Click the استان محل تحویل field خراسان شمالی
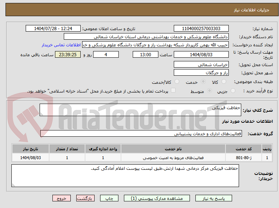The image size is (279, 208). pos(201,65)
